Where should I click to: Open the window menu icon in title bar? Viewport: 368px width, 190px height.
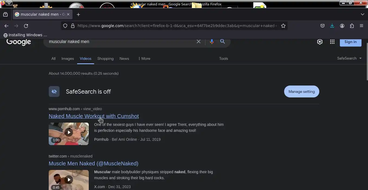click(x=9, y=3)
